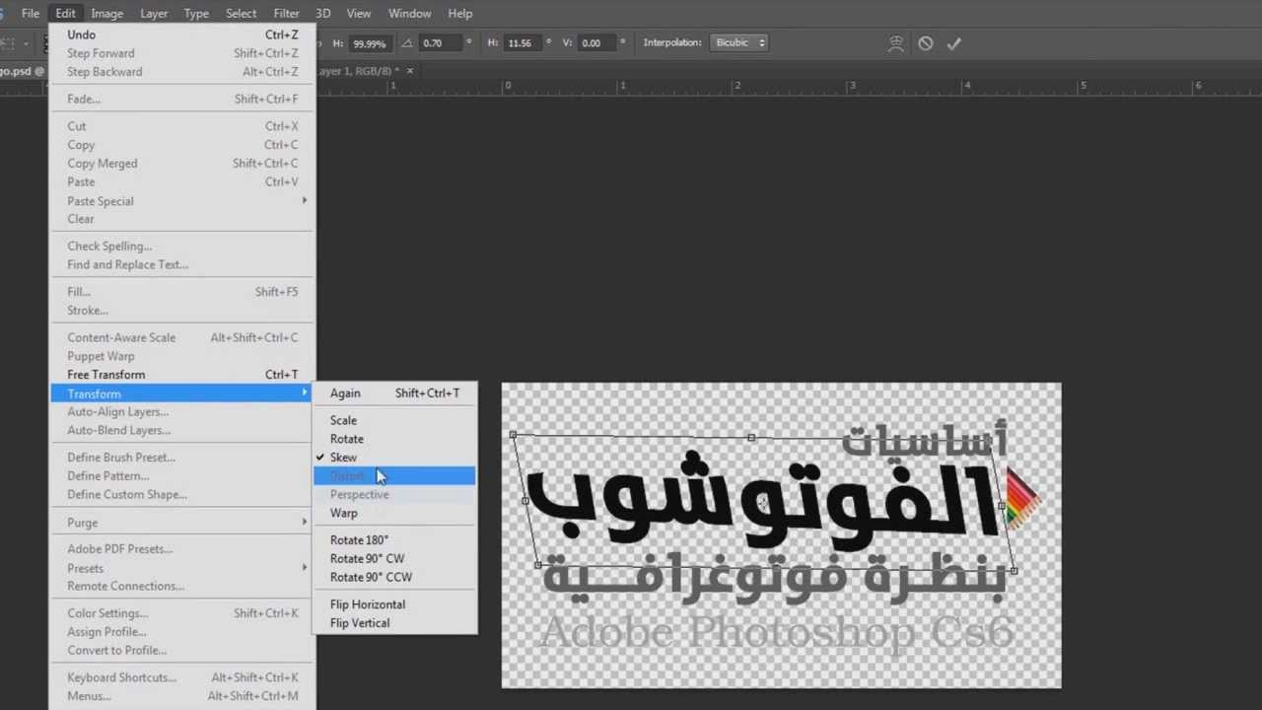Open Keyboard Shortcuts... from Edit menu

pos(182,678)
